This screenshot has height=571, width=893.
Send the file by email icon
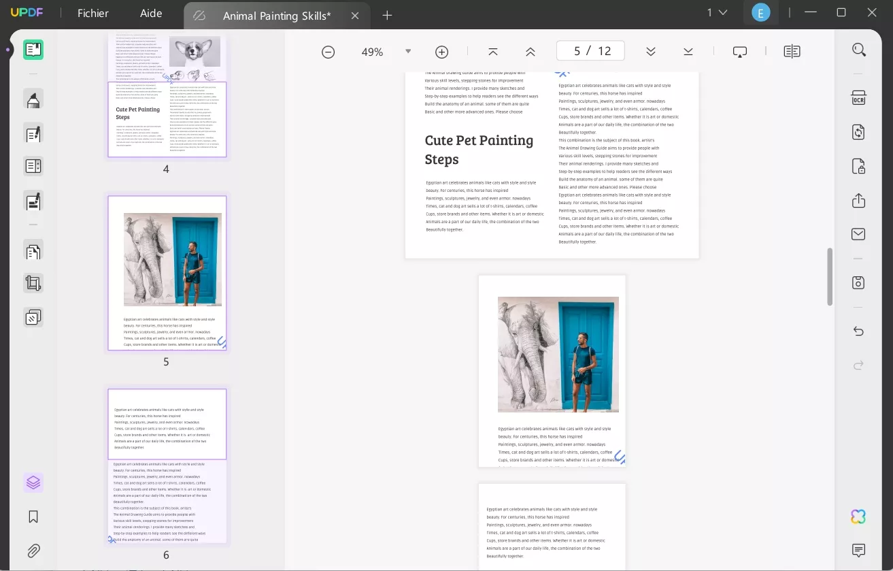tap(858, 234)
